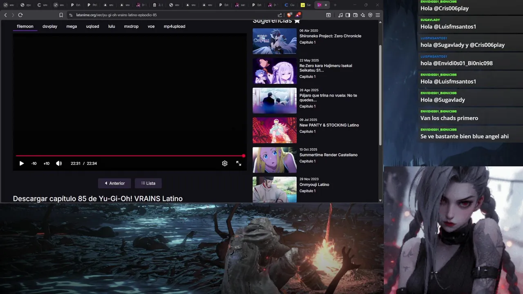Select the dsvplay server tab
Viewport: 523px width, 294px height.
pyautogui.click(x=50, y=26)
